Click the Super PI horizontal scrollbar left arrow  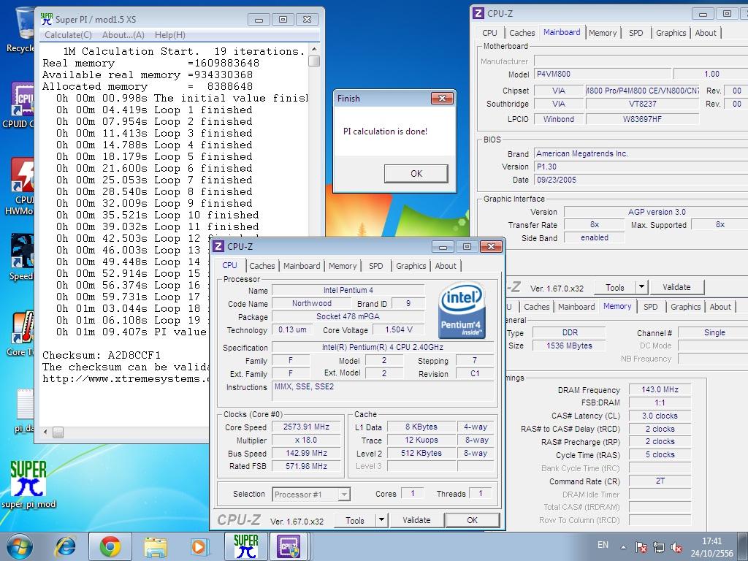point(45,432)
